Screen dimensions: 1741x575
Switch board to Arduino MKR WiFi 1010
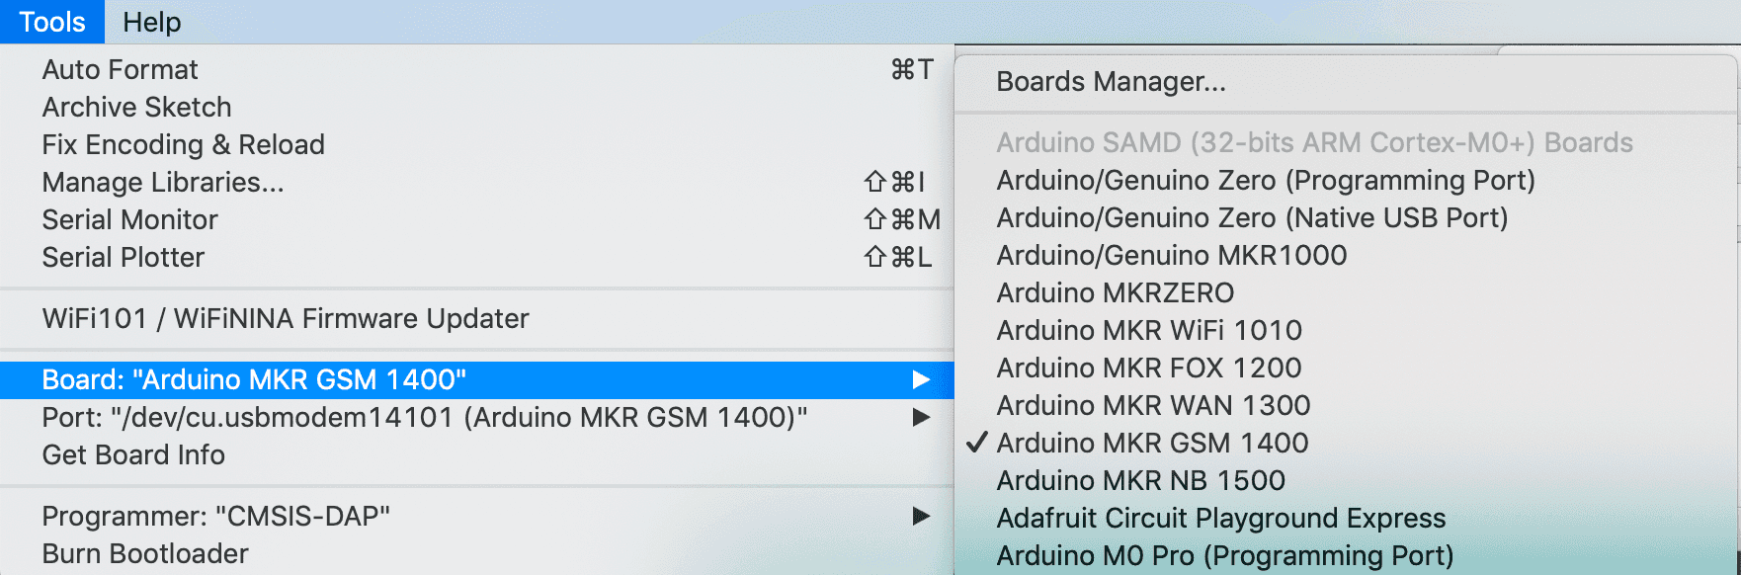(x=1149, y=330)
